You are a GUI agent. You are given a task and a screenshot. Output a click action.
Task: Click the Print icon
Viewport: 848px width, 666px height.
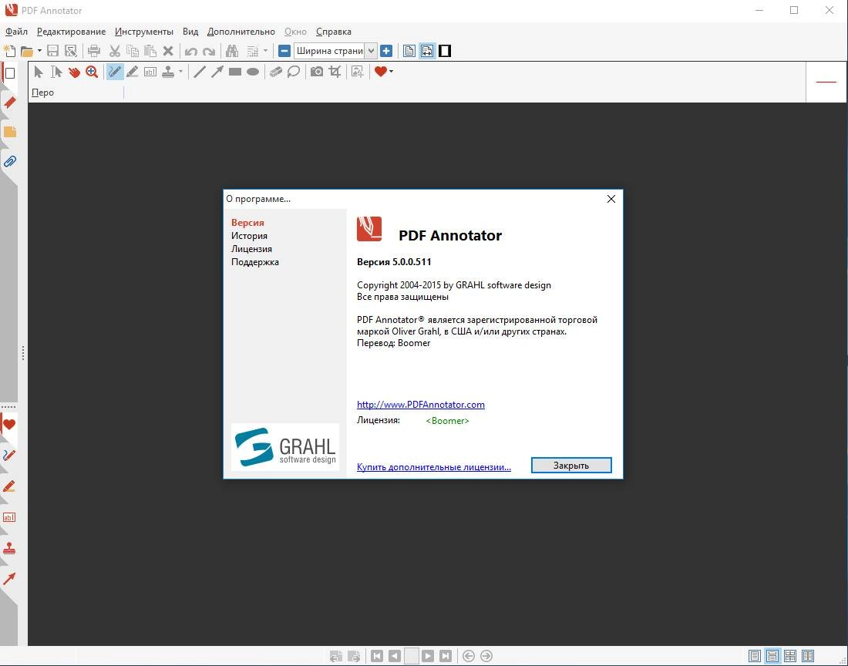pyautogui.click(x=93, y=51)
